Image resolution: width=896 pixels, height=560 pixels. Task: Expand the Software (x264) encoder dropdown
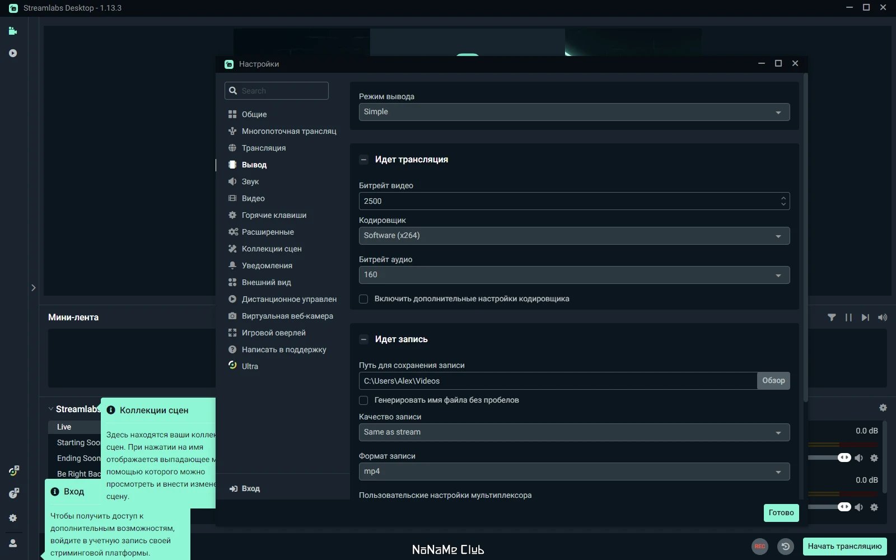574,236
